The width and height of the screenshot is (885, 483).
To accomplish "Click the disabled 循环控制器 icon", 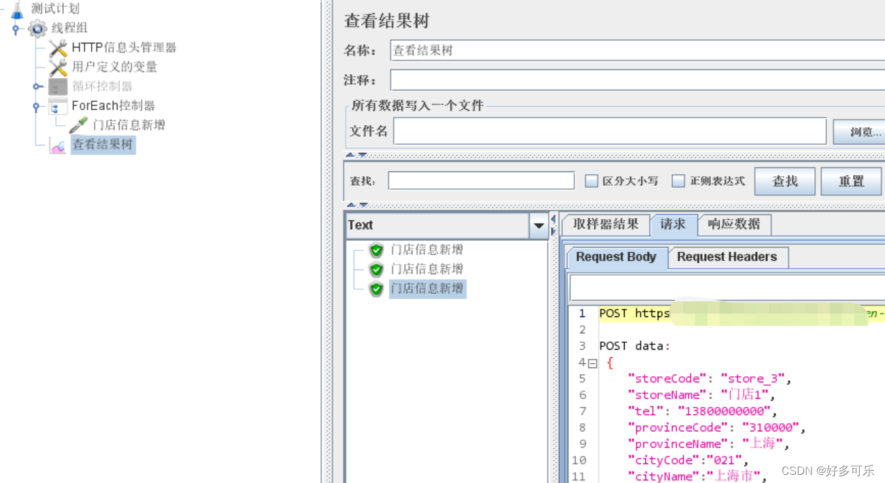I will click(x=58, y=86).
